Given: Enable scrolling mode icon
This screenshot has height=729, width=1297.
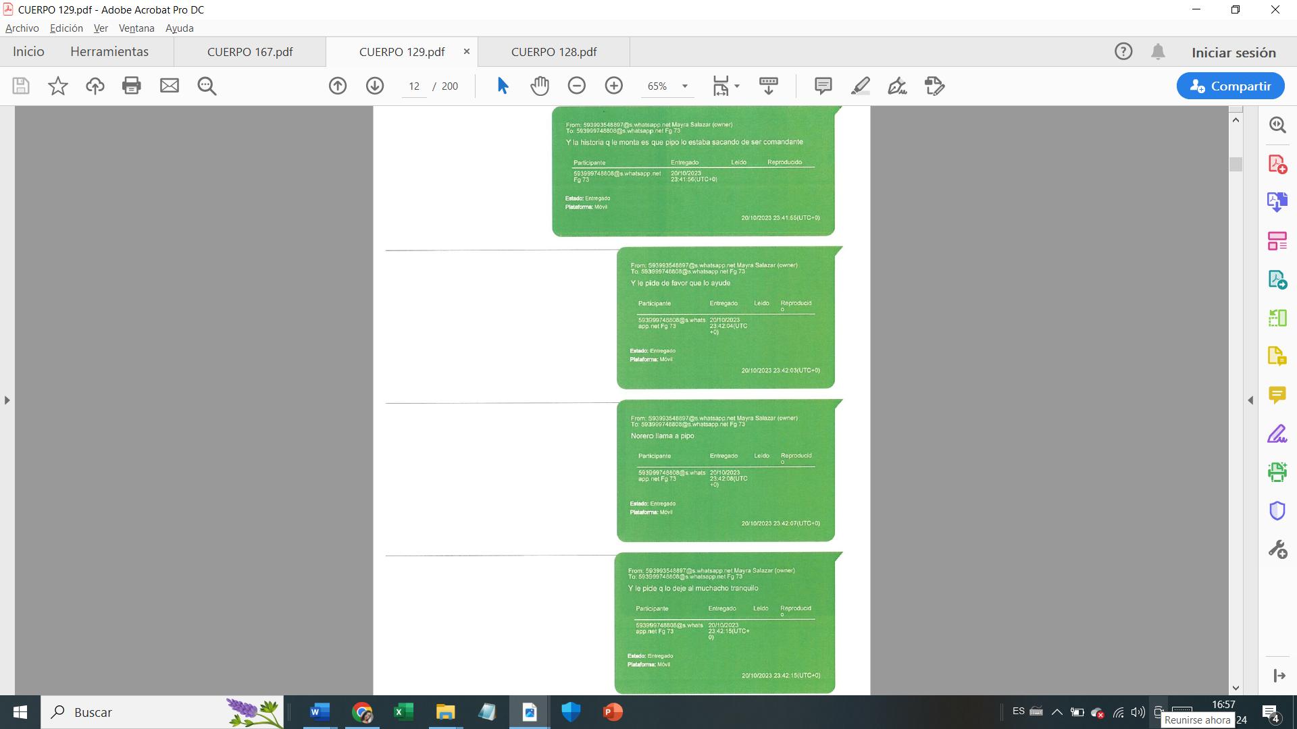Looking at the screenshot, I should coord(769,86).
